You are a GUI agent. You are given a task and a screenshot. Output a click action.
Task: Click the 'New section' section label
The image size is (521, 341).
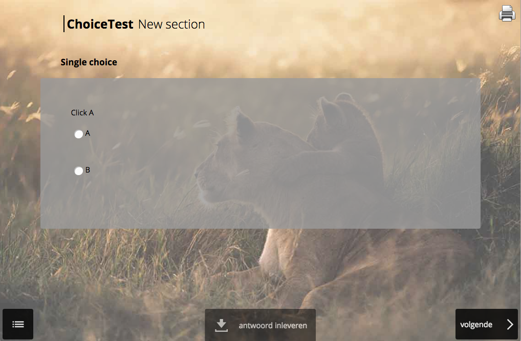[171, 24]
